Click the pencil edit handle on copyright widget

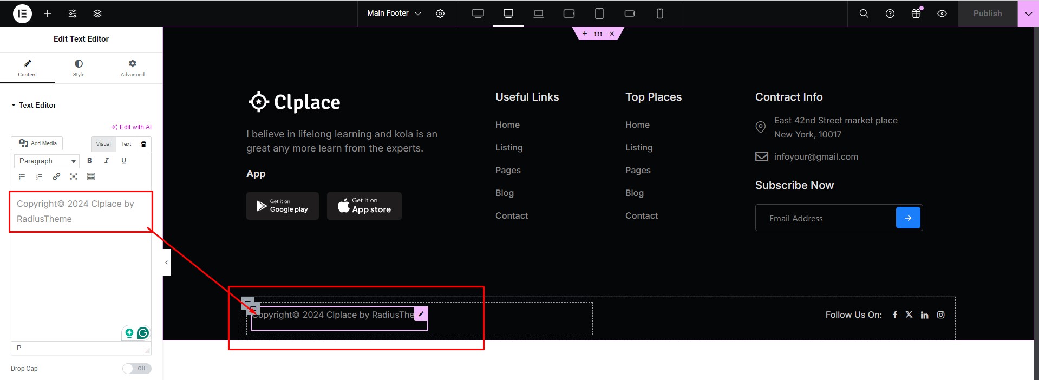(x=421, y=314)
